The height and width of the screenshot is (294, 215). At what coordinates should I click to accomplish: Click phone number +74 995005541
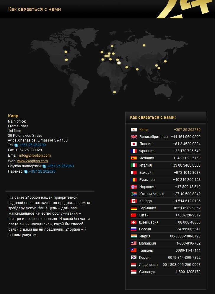click(x=188, y=229)
